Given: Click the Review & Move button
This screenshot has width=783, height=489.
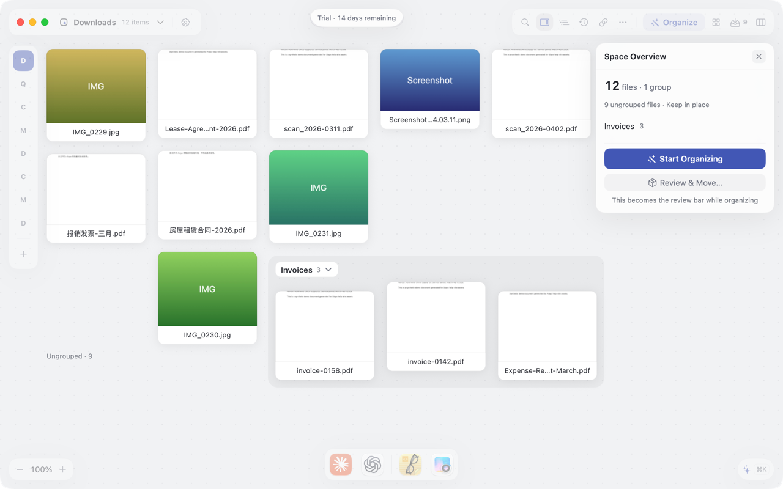Looking at the screenshot, I should 685,183.
